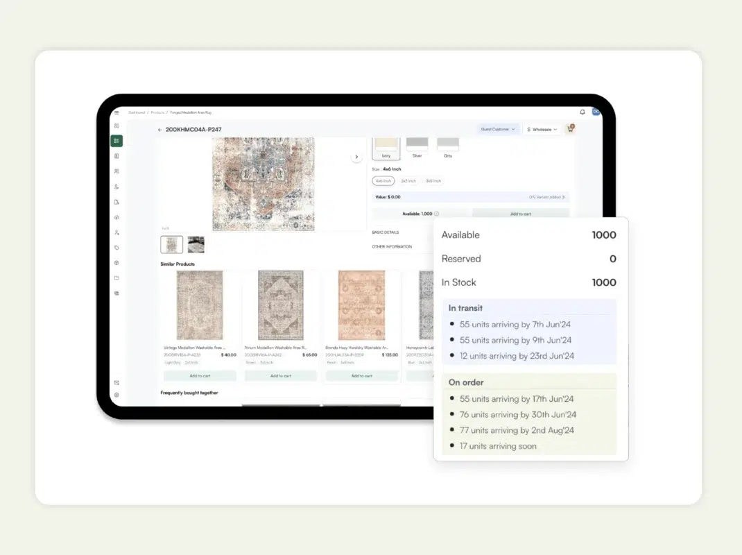Click the info icon beside Available: 1,000
The height and width of the screenshot is (555, 742).
tap(437, 214)
